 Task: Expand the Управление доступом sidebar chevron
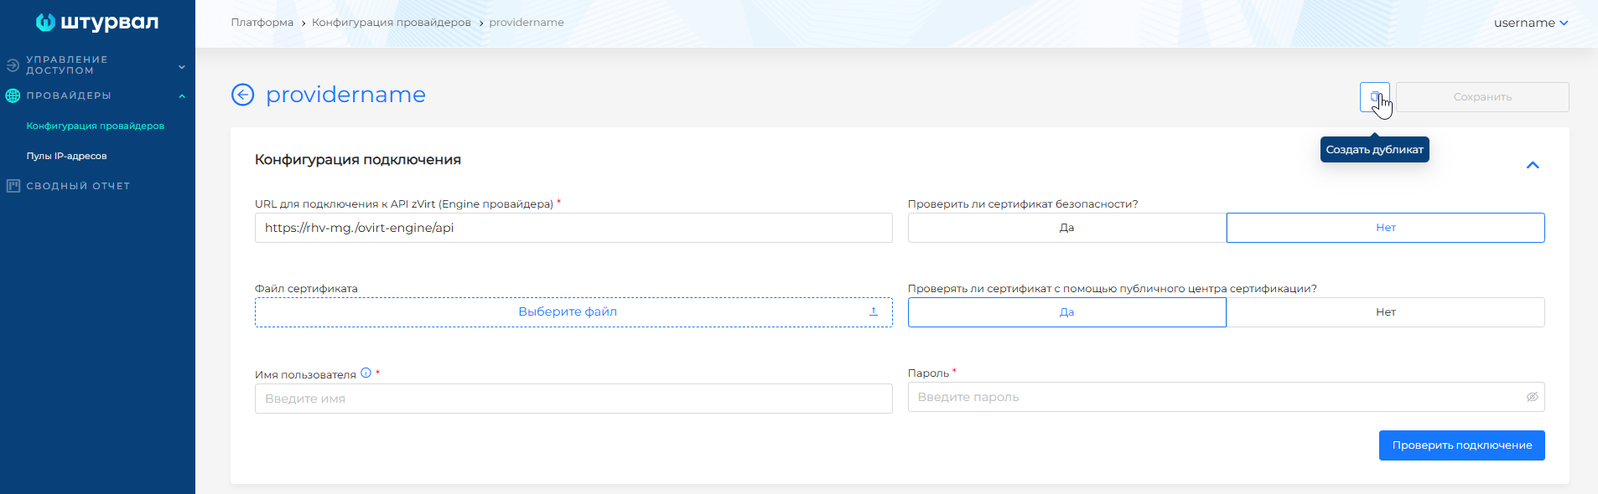point(182,66)
